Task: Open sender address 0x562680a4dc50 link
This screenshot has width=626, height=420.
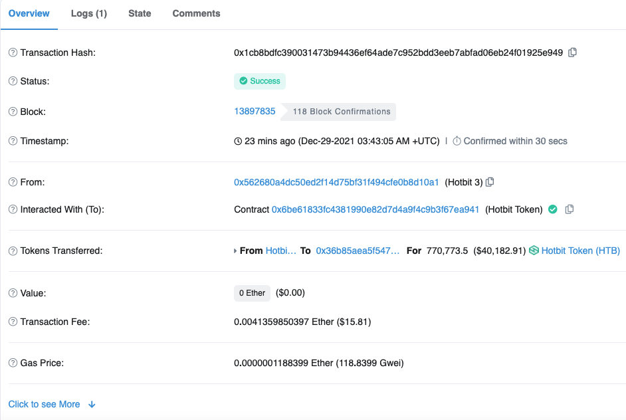Action: click(336, 182)
